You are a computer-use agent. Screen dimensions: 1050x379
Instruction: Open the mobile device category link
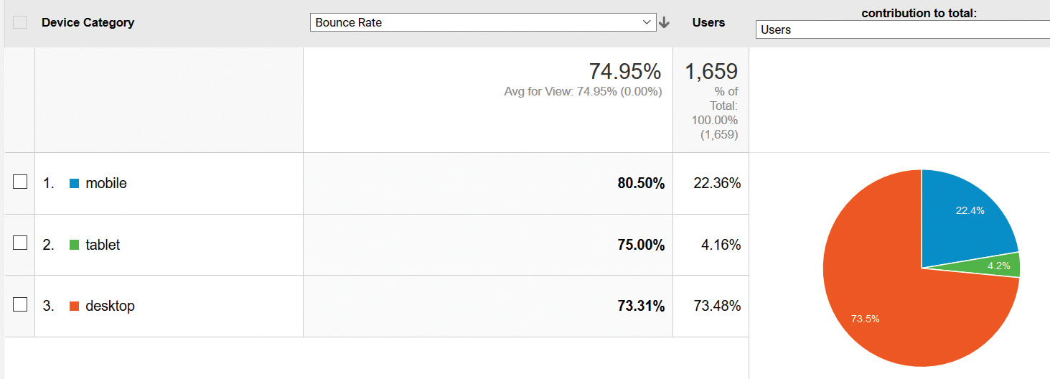click(106, 183)
